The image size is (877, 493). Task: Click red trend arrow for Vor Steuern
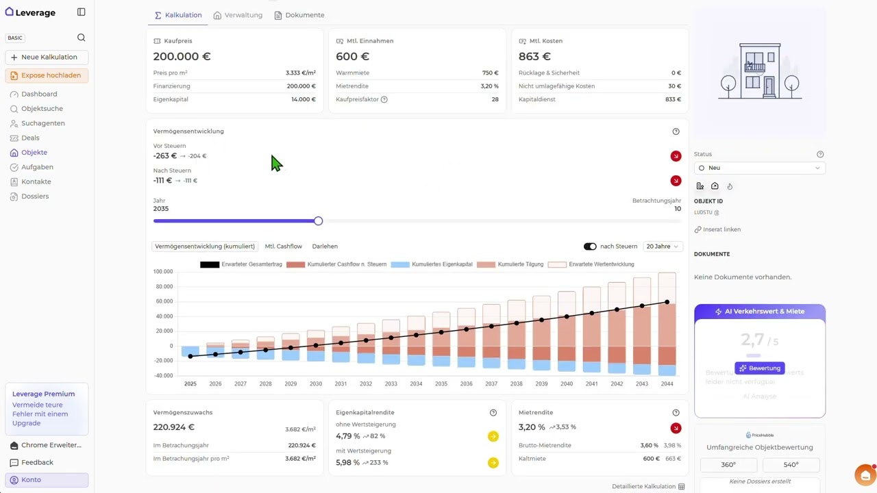coord(676,156)
